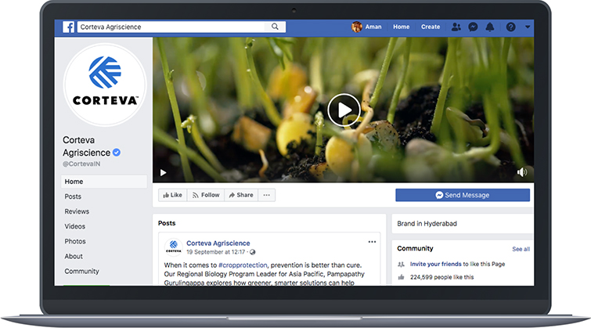Toggle the cover video sound icon
The height and width of the screenshot is (328, 591).
522,172
